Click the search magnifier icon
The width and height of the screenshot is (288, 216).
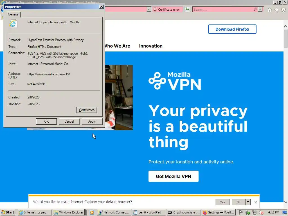click(x=255, y=9)
